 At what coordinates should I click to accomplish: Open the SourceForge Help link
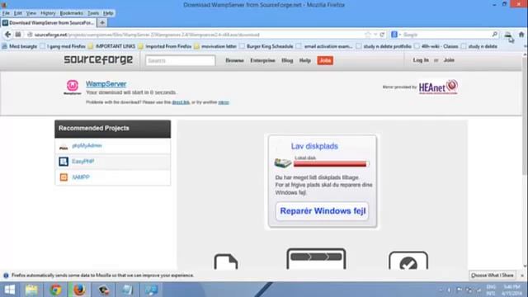coord(304,60)
